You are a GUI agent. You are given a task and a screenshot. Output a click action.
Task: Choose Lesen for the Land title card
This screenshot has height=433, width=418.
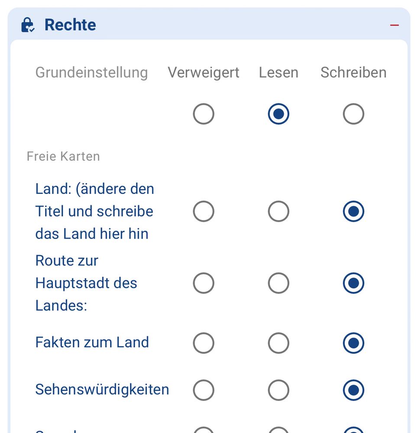279,211
